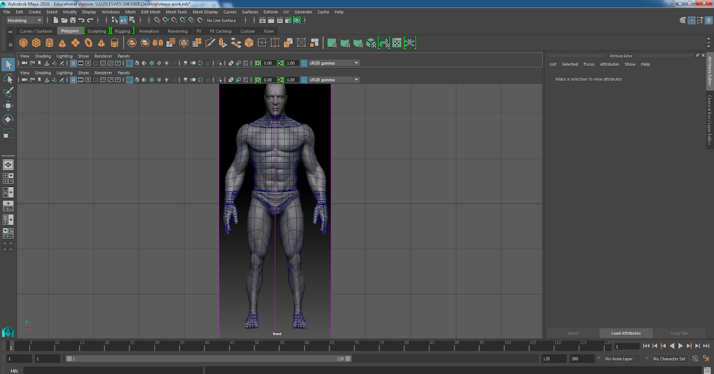714x374 pixels.
Task: Select the polygon cube creation icon
Action: point(37,42)
